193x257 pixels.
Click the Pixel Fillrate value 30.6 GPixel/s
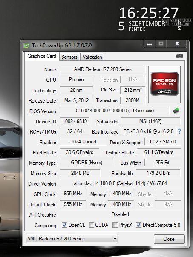(x=80, y=152)
